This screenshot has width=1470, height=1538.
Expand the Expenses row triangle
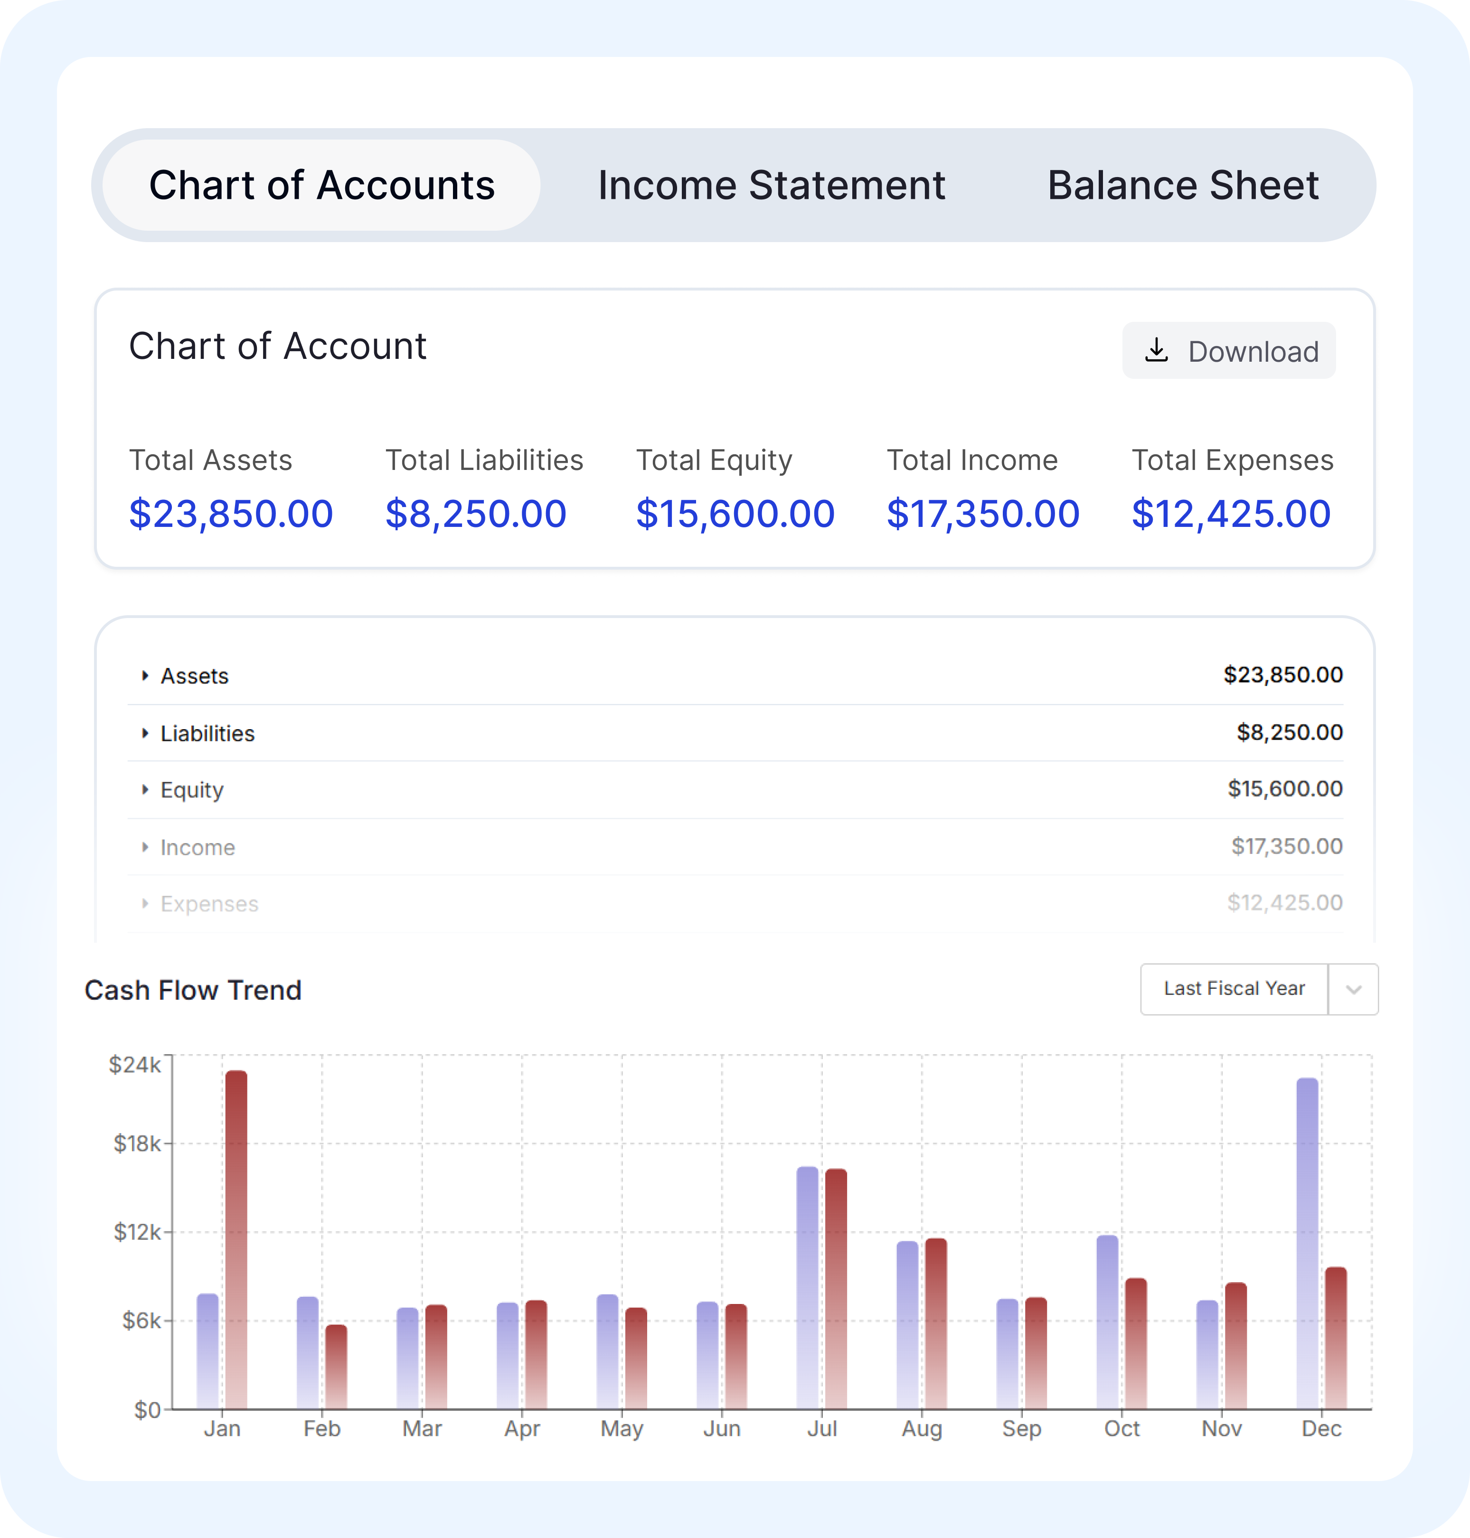click(145, 903)
